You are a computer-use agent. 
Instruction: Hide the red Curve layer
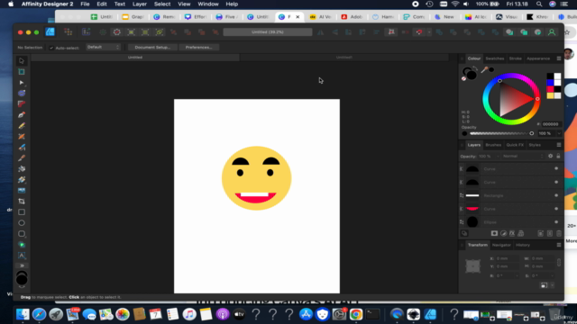tap(556, 209)
